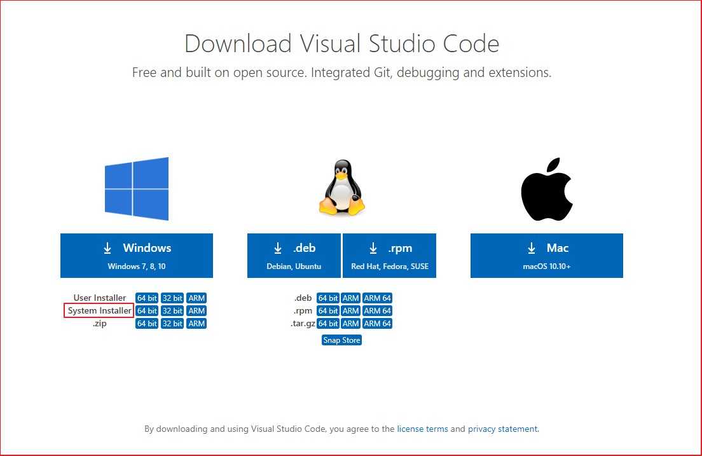Pick the .rpm row ARM 64 download
Viewport: 702px width, 456px height.
378,310
